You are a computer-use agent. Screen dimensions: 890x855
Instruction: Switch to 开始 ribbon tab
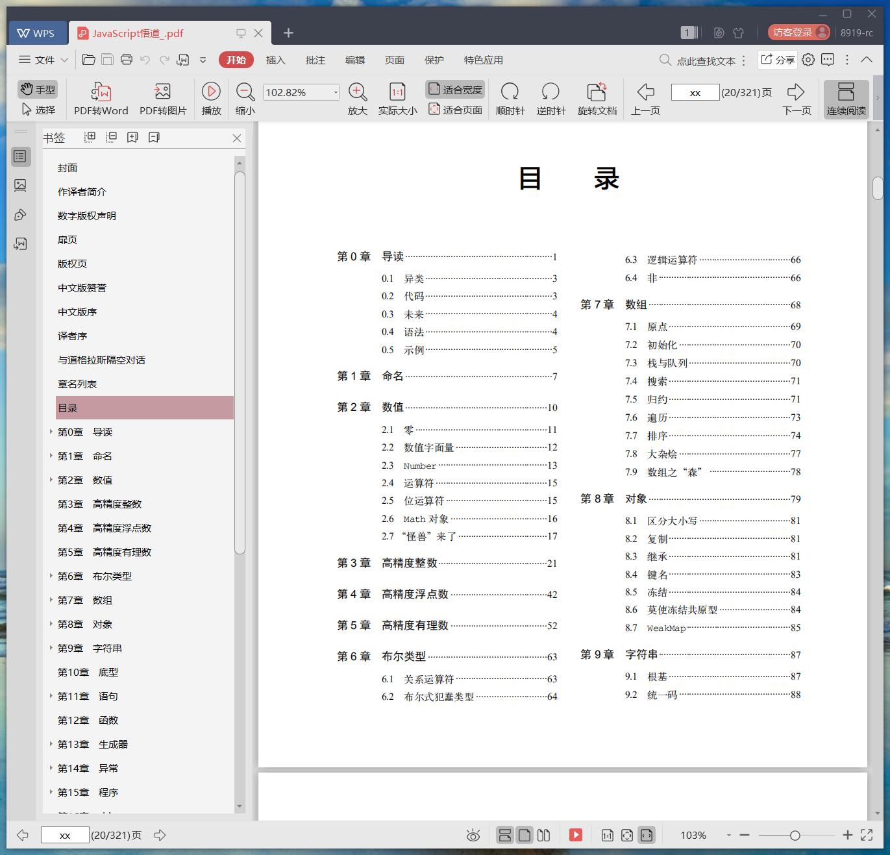point(236,60)
